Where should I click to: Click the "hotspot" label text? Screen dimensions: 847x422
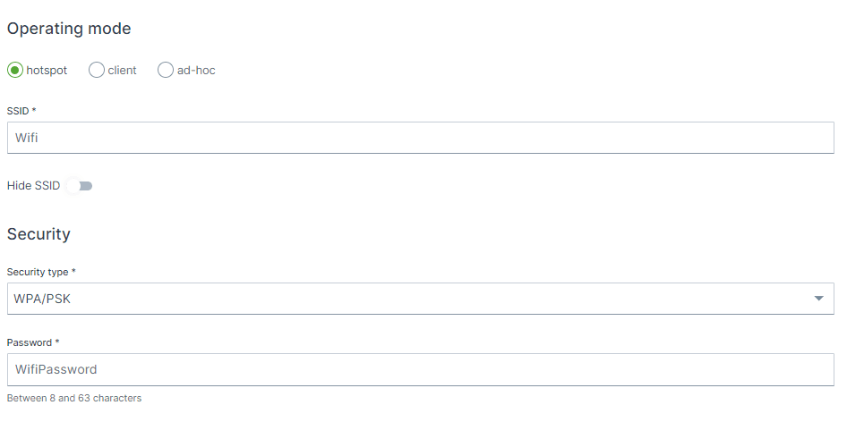tap(47, 71)
